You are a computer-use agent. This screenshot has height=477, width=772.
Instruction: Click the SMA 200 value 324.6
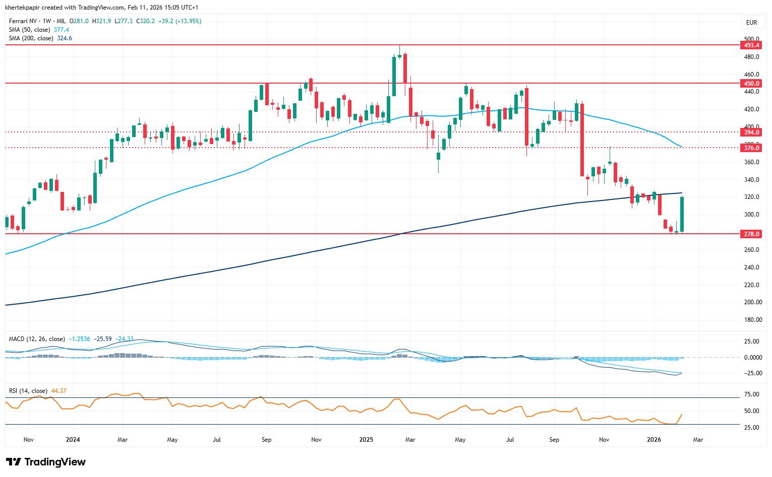(65, 38)
